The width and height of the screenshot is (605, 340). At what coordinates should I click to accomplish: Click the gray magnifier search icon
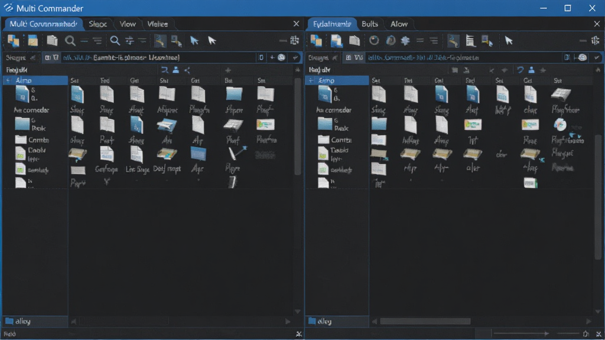(x=70, y=41)
